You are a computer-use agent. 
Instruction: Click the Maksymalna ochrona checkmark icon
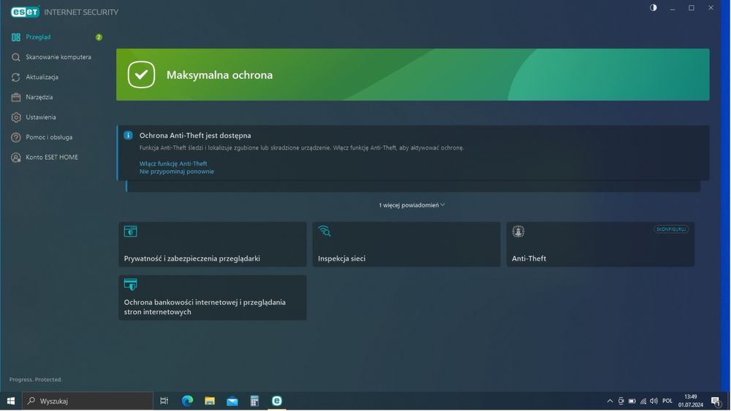tap(141, 74)
